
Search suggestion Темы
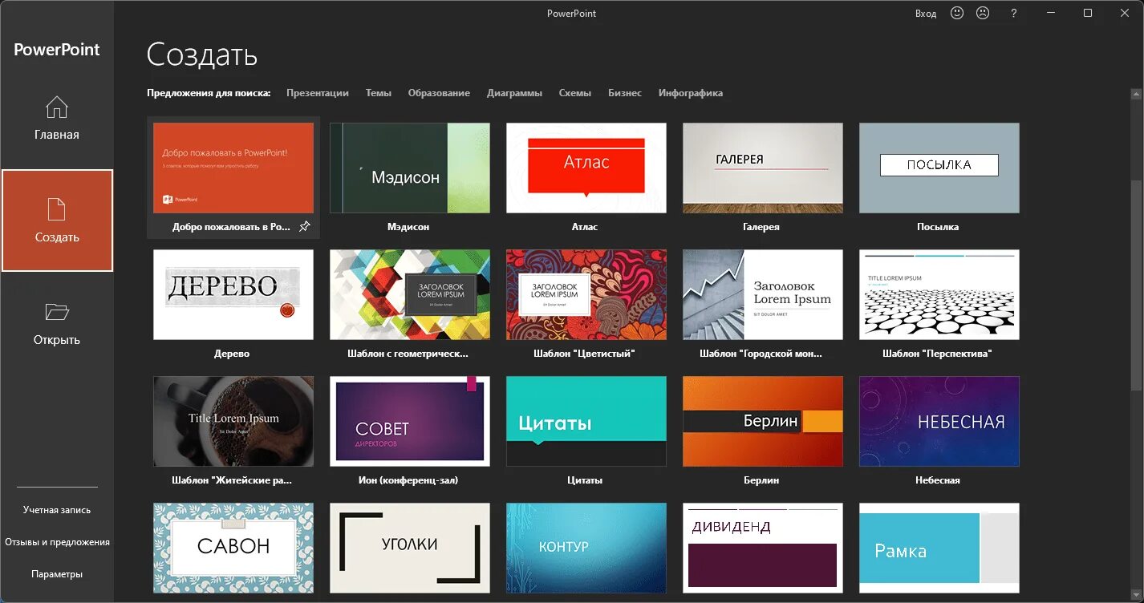click(x=379, y=93)
